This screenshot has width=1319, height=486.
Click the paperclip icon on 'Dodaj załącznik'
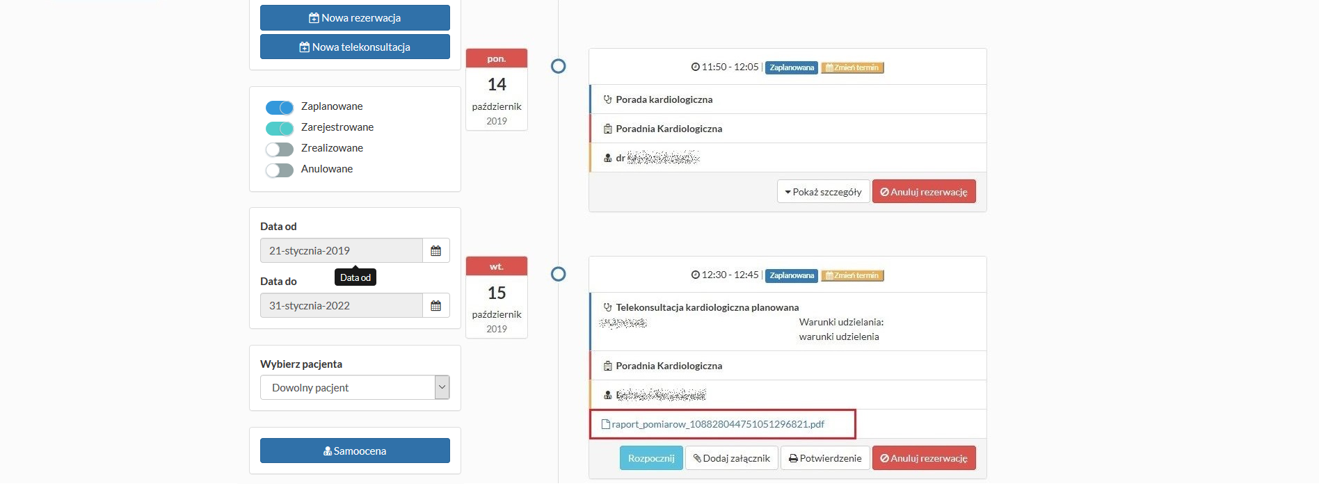698,457
